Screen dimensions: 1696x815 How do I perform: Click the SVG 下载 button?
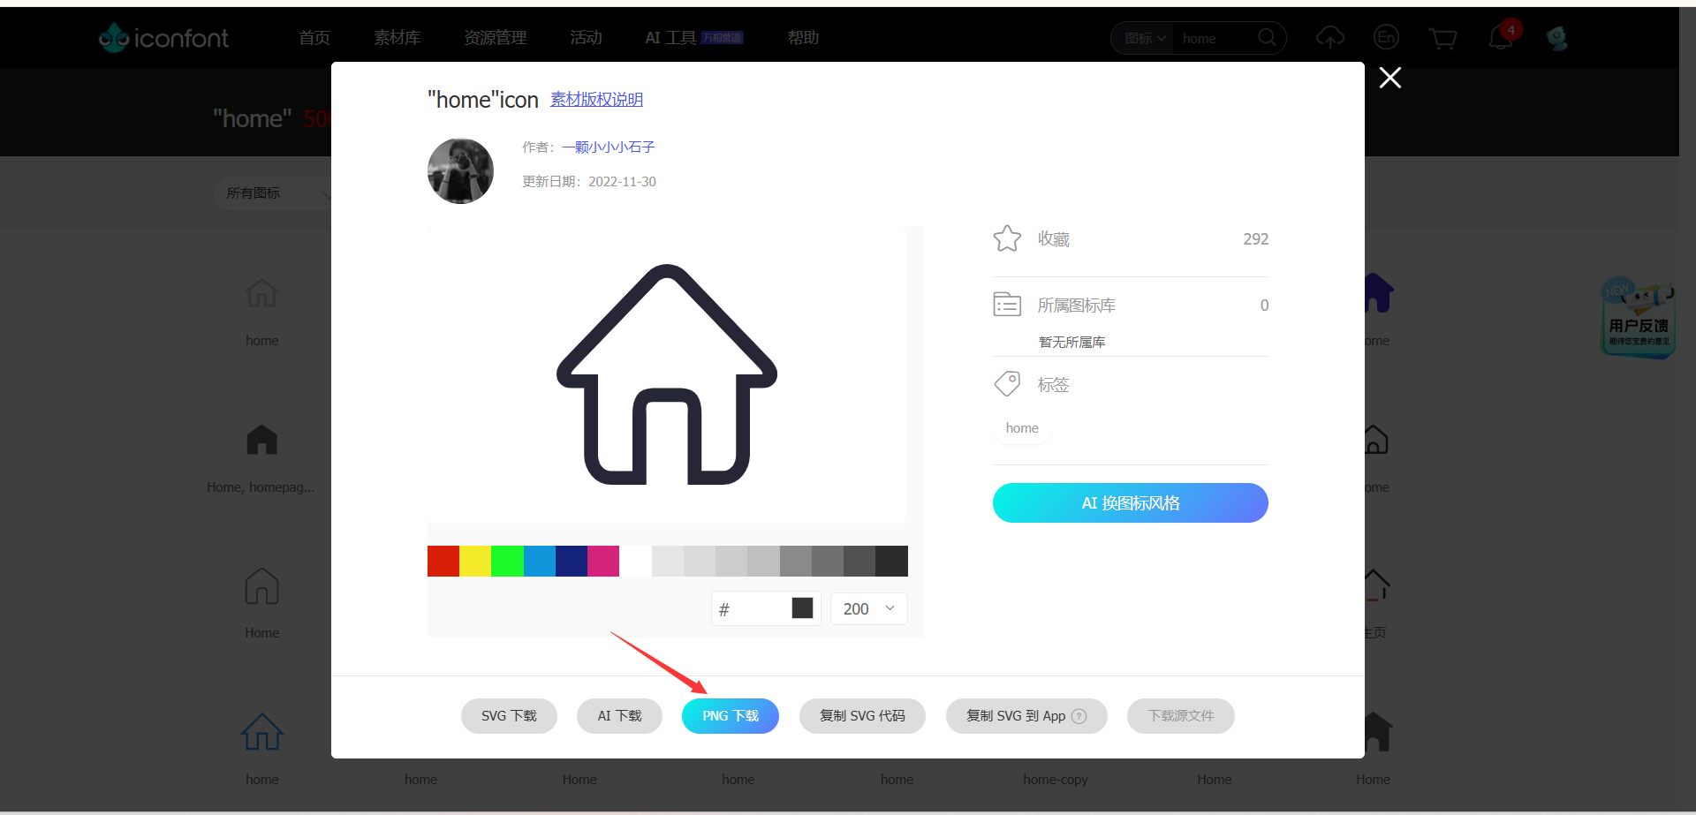click(x=509, y=716)
